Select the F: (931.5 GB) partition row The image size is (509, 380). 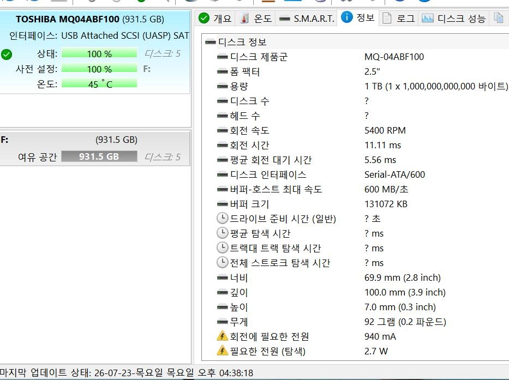click(95, 149)
